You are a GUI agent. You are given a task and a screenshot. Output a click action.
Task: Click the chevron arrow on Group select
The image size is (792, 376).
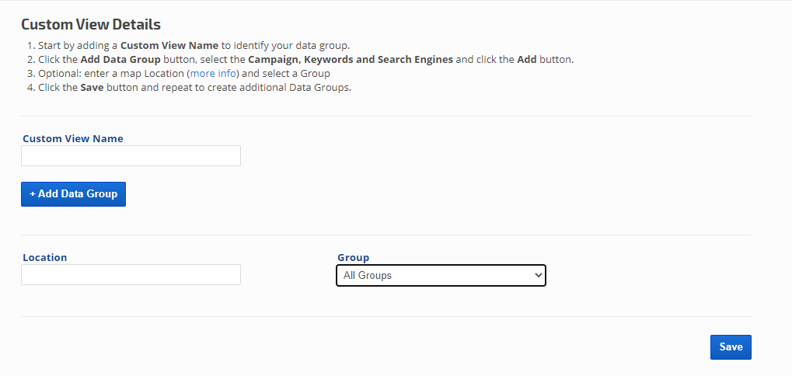coord(537,276)
